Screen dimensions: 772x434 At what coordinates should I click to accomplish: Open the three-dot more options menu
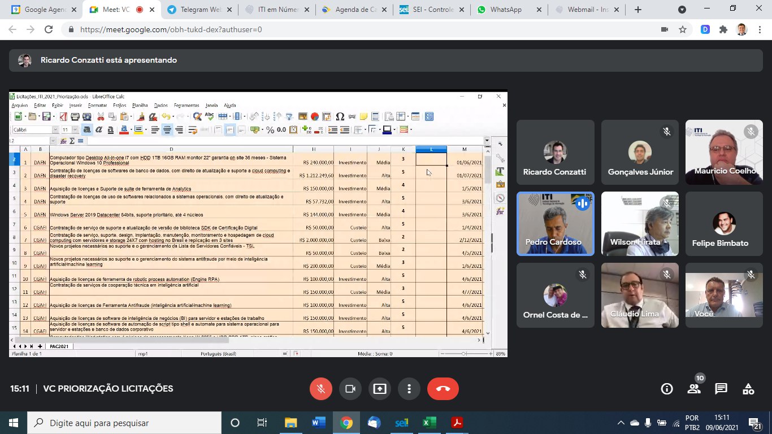coord(409,389)
